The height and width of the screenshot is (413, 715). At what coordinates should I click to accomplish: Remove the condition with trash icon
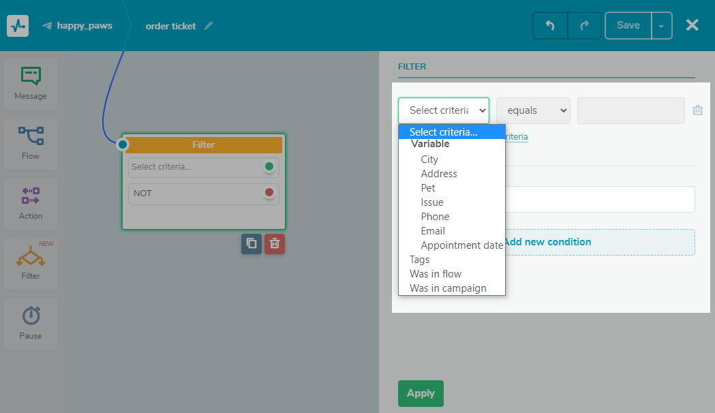698,110
